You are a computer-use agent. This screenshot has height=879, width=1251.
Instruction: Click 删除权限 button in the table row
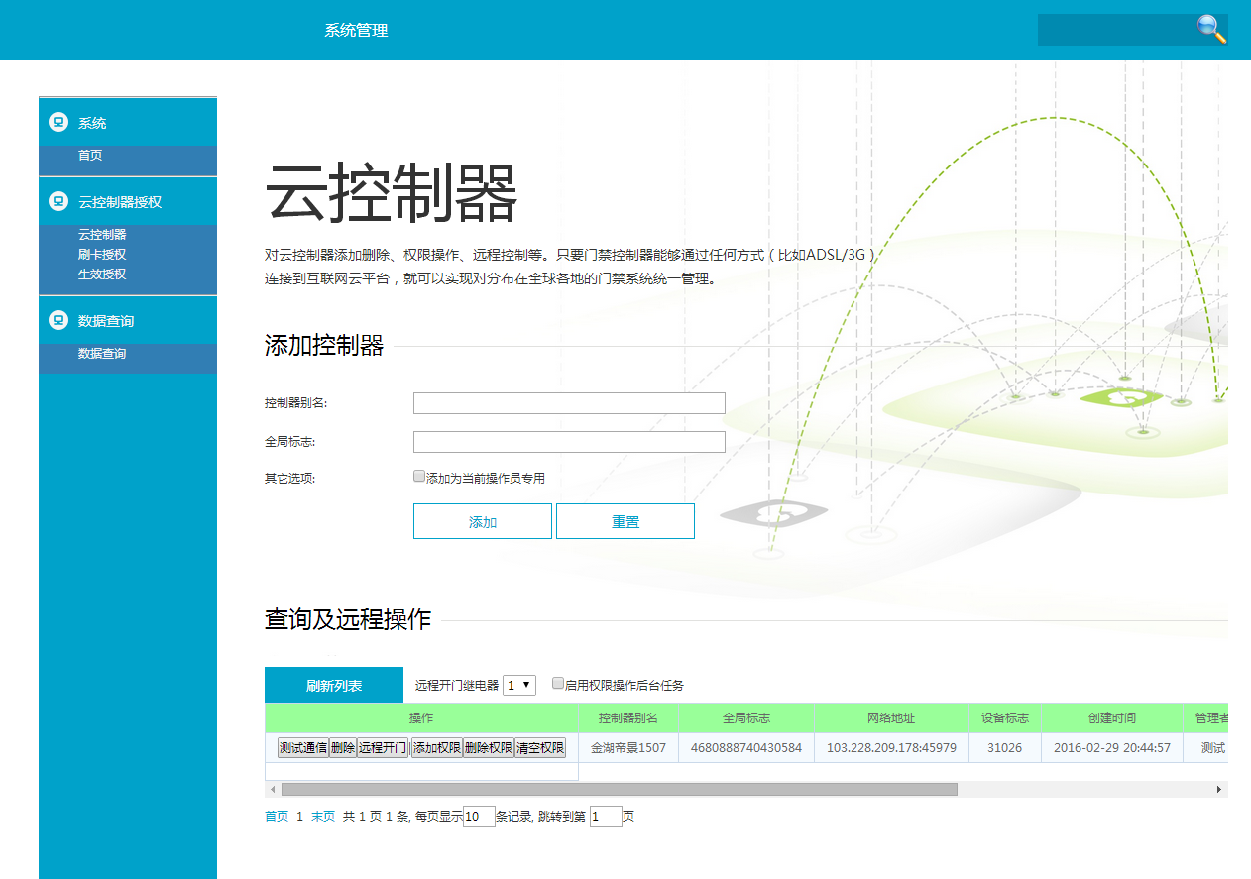tap(489, 748)
